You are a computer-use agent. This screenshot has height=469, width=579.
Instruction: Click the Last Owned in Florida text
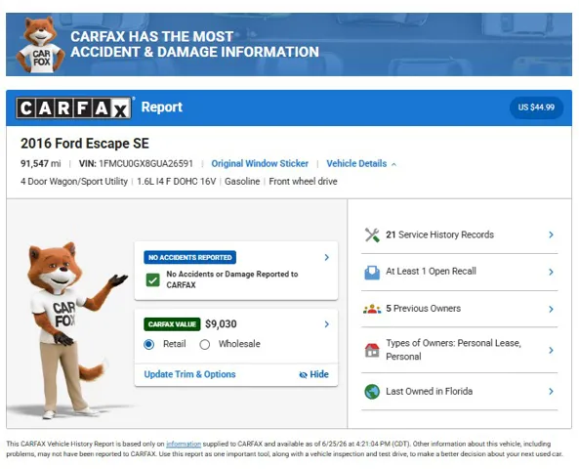coord(429,392)
